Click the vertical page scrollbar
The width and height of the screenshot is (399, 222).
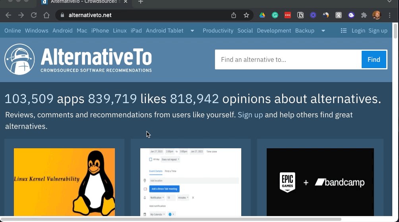coord(395,31)
